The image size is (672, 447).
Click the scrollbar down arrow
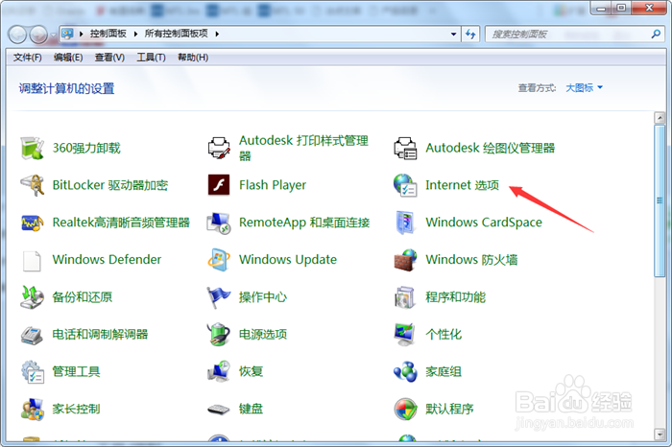click(660, 435)
